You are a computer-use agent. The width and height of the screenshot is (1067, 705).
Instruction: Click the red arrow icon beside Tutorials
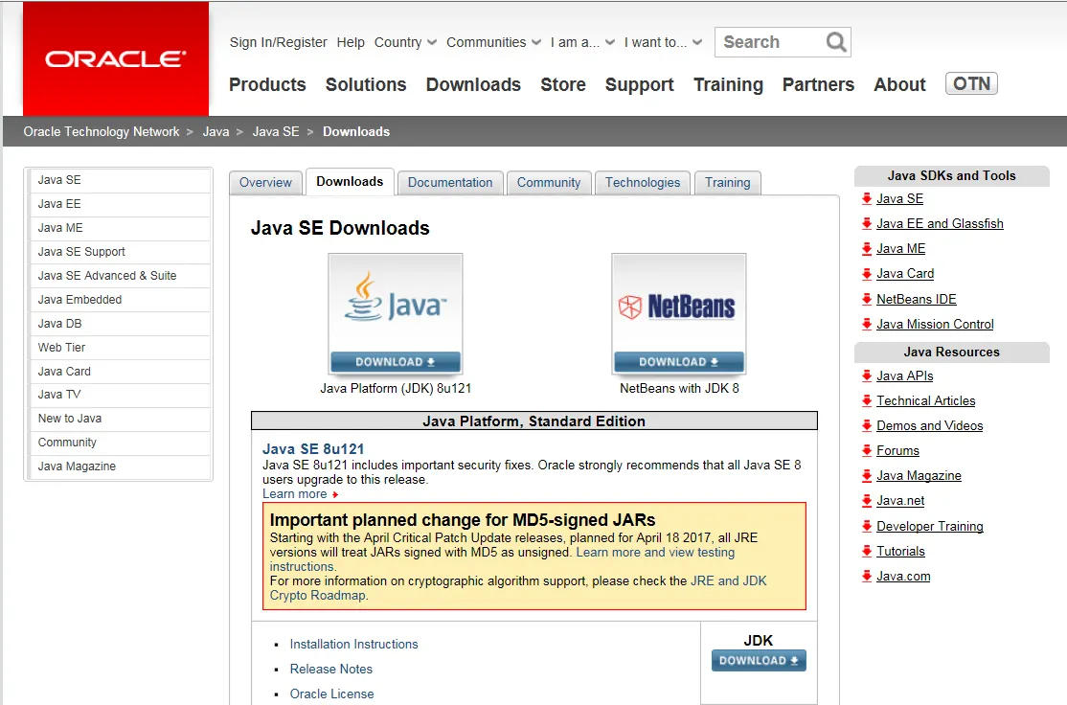(866, 551)
